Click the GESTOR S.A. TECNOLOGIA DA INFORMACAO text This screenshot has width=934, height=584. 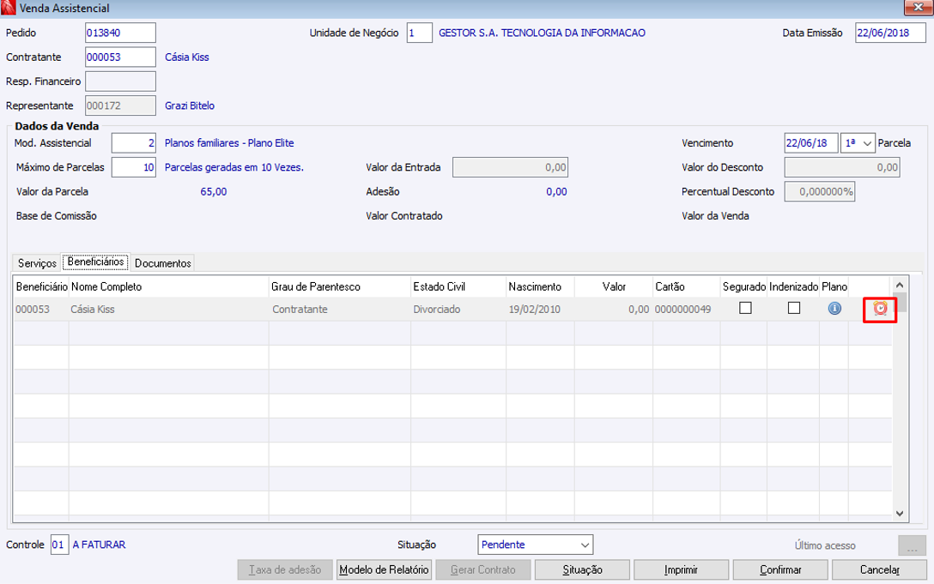pyautogui.click(x=542, y=33)
